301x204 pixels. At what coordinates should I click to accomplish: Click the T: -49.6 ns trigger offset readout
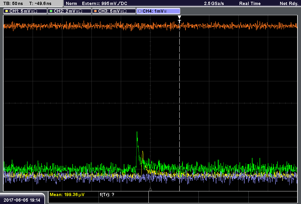(x=40, y=4)
